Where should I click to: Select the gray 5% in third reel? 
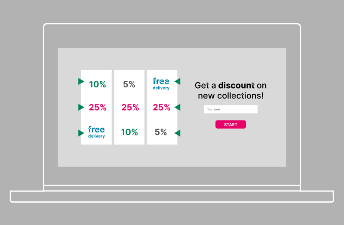click(x=161, y=132)
